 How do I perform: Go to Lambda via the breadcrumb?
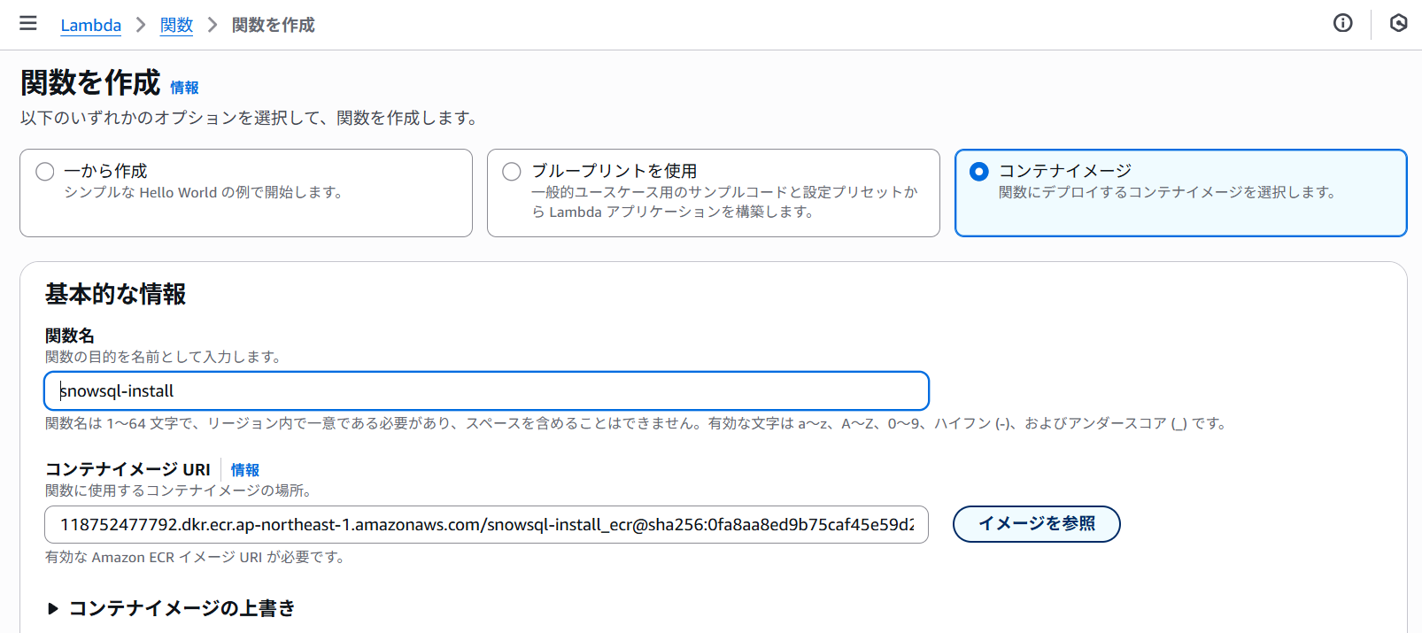[90, 25]
